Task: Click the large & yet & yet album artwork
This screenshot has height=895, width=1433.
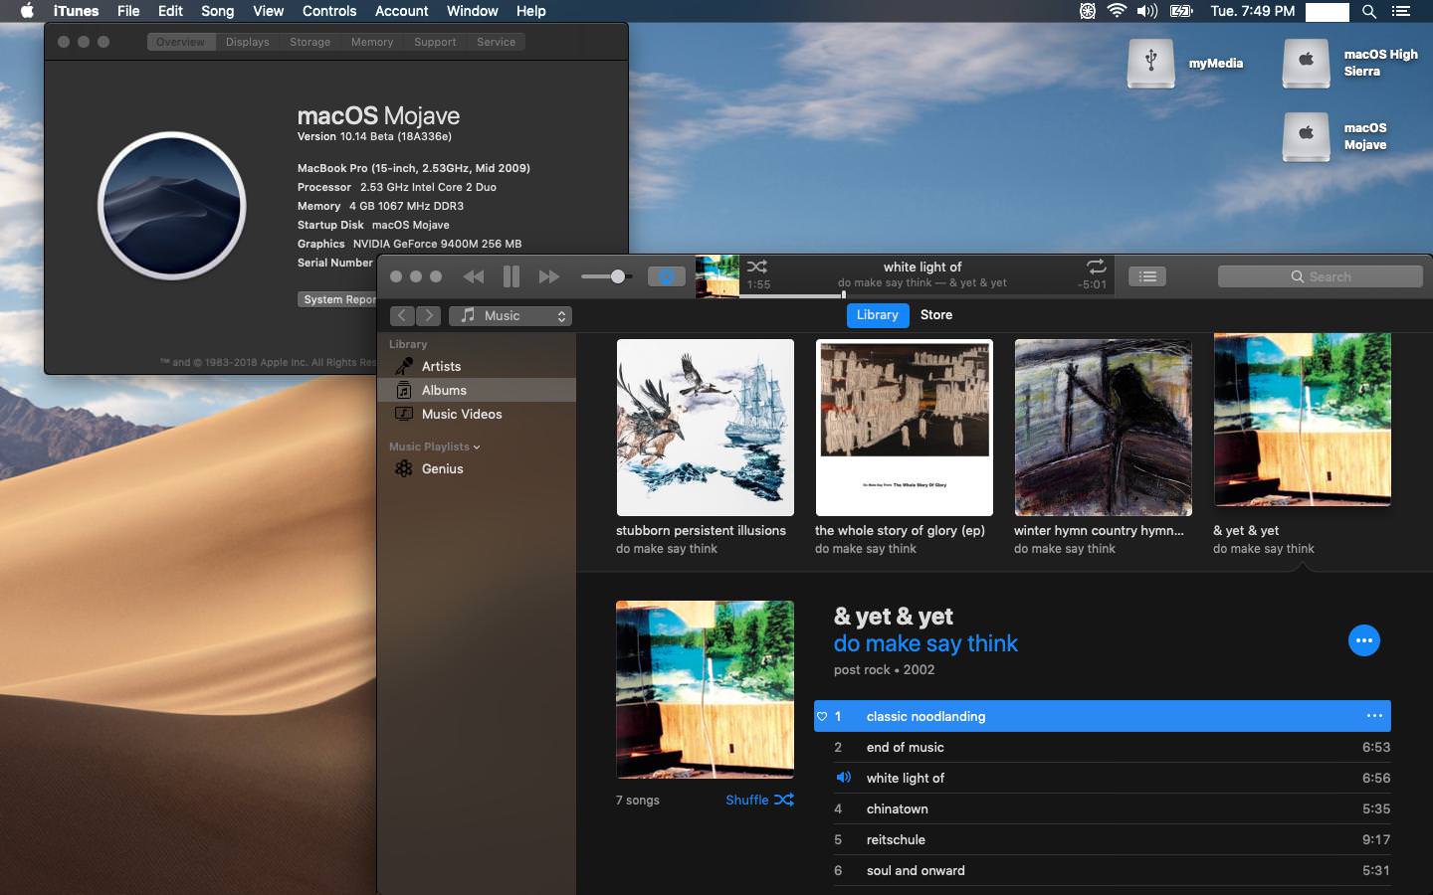Action: [705, 689]
